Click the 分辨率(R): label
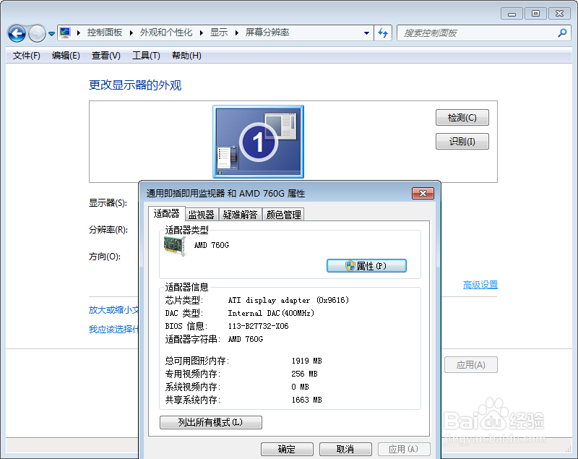 (x=108, y=230)
